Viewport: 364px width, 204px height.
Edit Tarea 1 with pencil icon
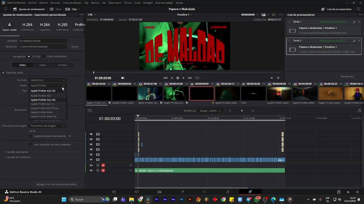[x=354, y=22]
